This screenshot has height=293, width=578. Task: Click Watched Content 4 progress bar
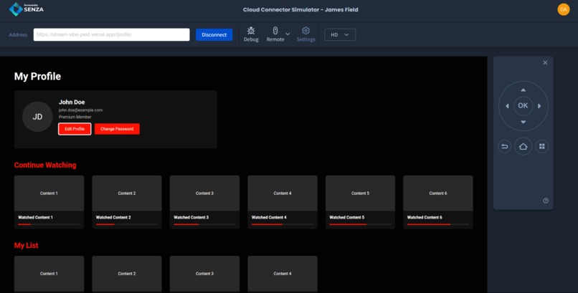(283, 224)
